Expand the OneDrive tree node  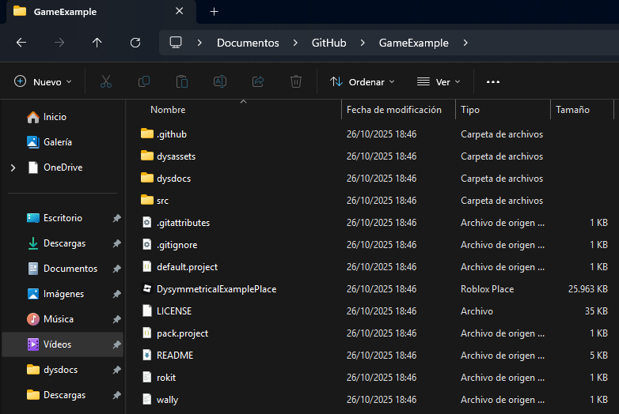pyautogui.click(x=13, y=167)
